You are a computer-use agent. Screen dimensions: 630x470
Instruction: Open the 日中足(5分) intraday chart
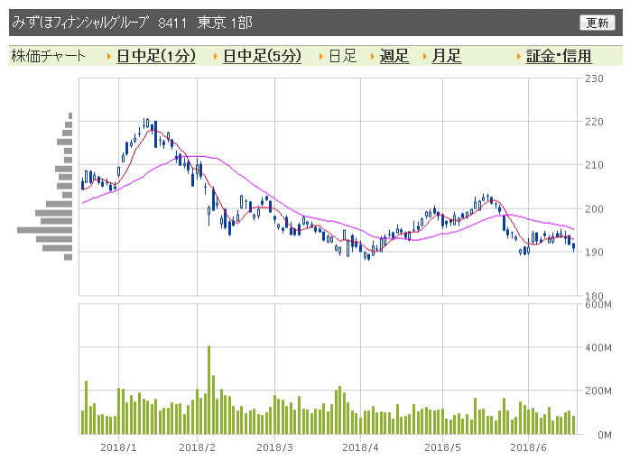pyautogui.click(x=262, y=56)
